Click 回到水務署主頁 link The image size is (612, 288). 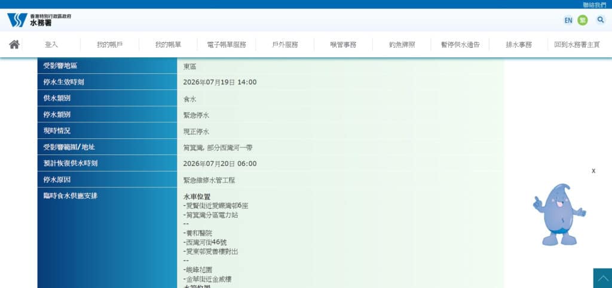577,44
